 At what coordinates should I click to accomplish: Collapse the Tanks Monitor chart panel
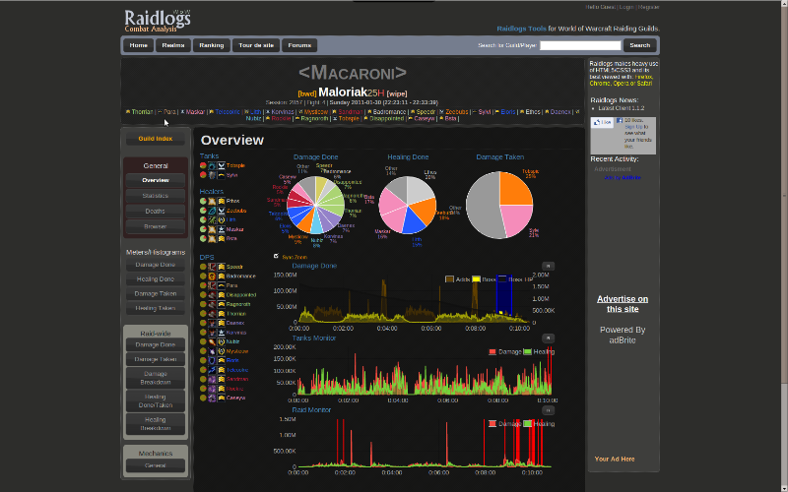coord(548,338)
